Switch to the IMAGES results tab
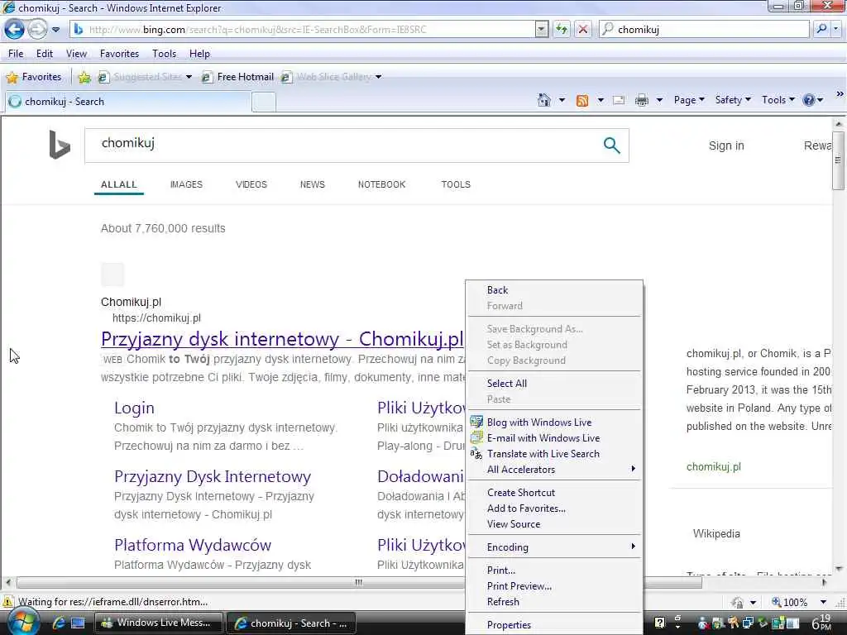Viewport: 847px width, 635px height. point(186,184)
